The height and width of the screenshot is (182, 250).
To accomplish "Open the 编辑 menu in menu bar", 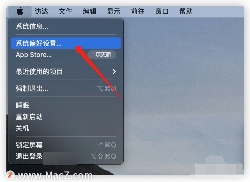I will (89, 12).
